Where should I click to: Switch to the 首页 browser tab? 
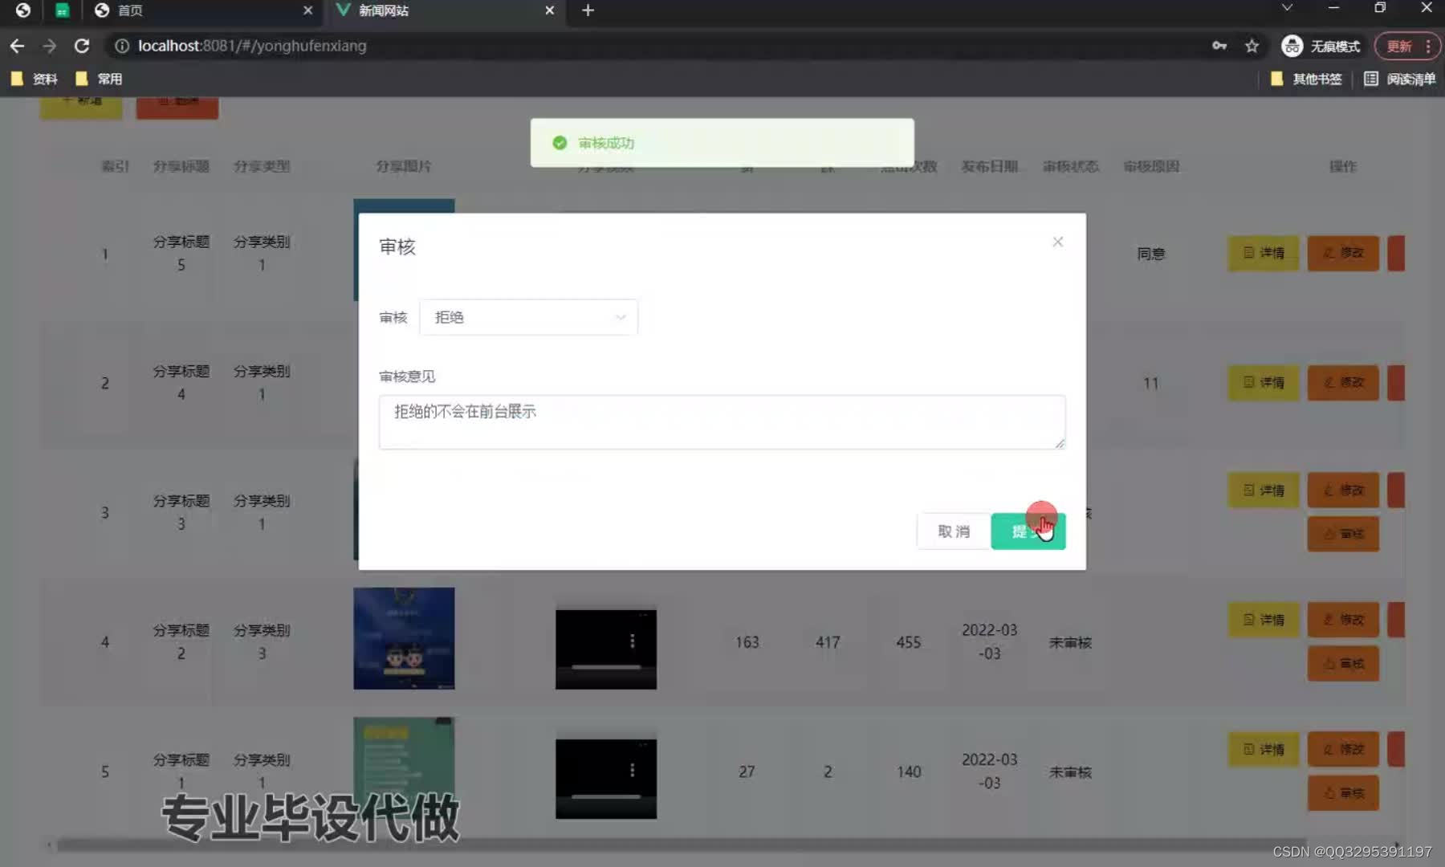[201, 10]
